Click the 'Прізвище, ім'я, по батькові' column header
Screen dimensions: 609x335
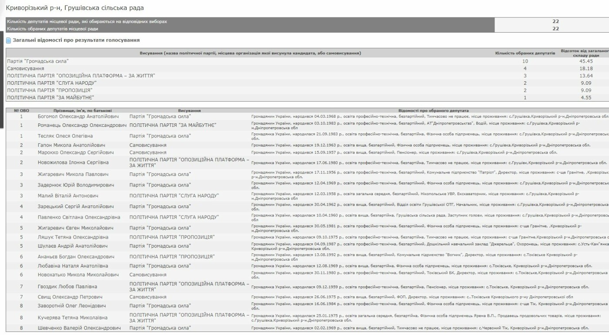tap(77, 111)
